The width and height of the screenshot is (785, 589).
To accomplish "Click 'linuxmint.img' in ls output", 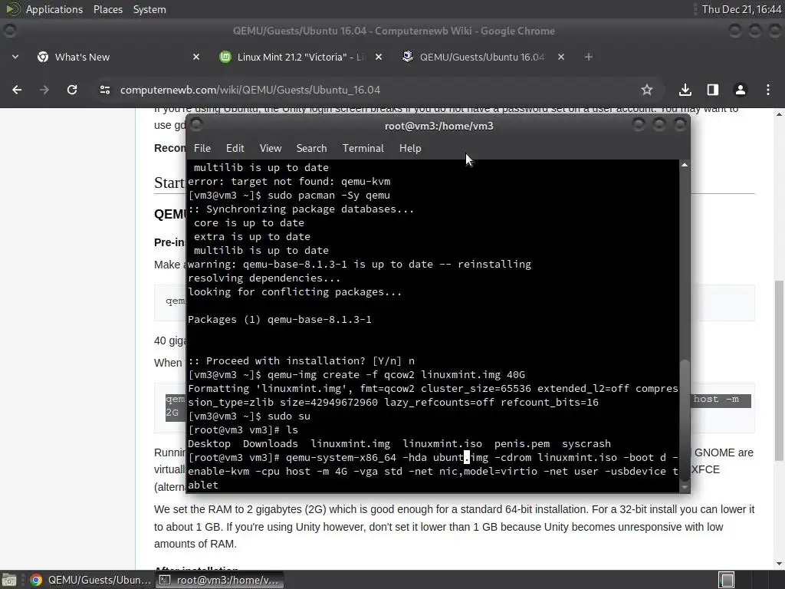I will pos(350,444).
